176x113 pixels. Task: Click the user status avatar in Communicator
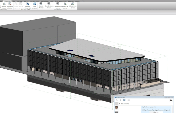pos(171,100)
